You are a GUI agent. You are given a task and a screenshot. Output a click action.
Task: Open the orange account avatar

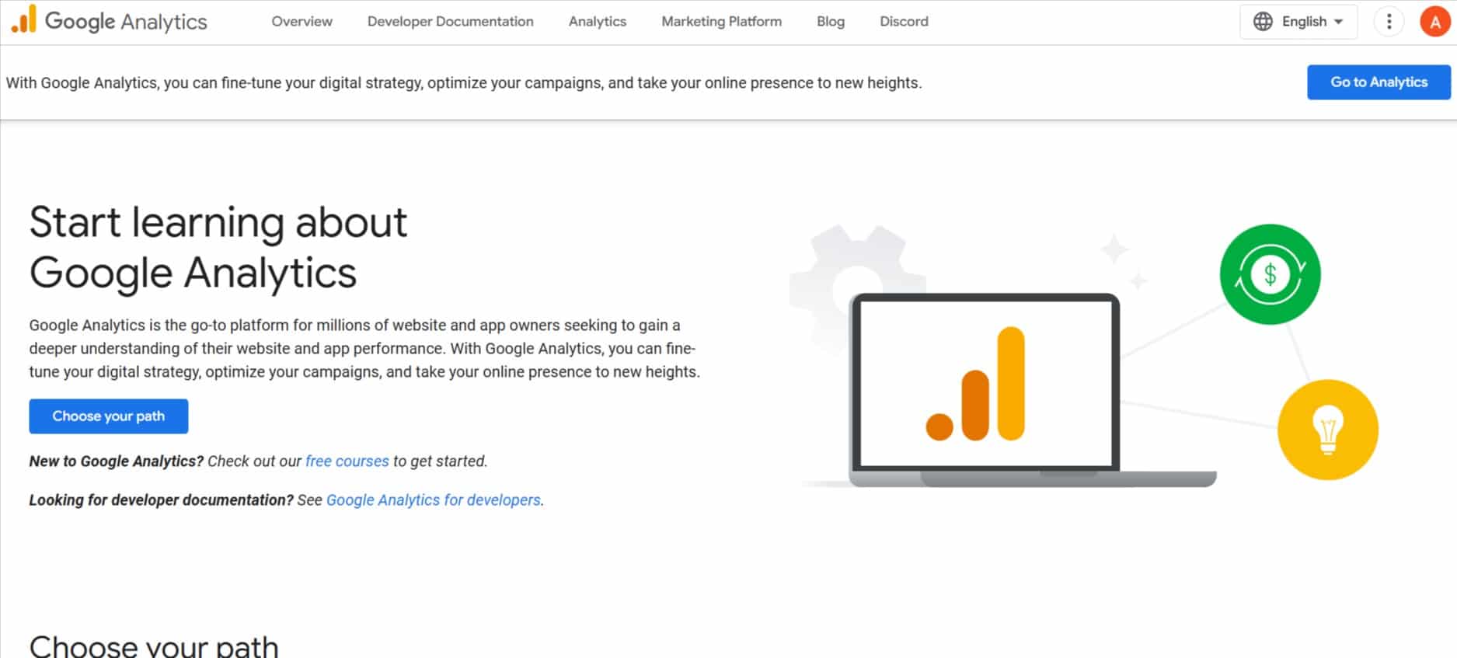pos(1434,22)
